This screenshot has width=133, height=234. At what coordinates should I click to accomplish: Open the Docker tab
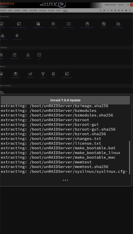51,10
